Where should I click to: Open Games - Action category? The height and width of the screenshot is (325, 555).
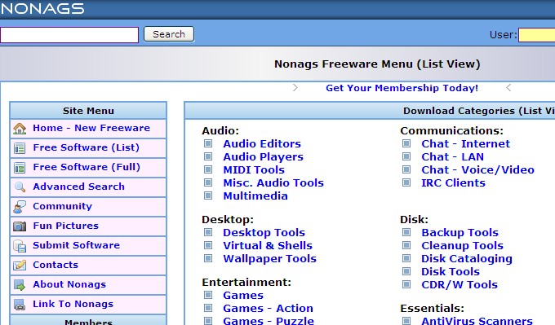268,309
